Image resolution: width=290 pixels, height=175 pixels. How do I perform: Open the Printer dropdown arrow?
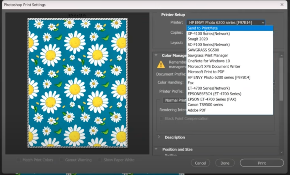click(x=263, y=22)
